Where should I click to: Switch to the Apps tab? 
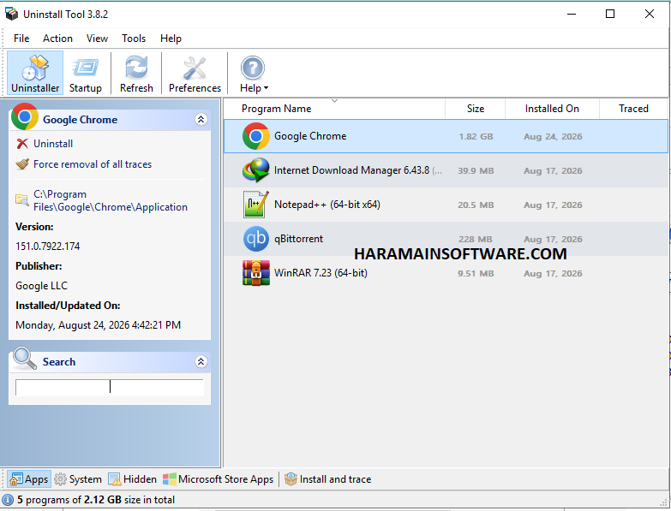(x=28, y=479)
